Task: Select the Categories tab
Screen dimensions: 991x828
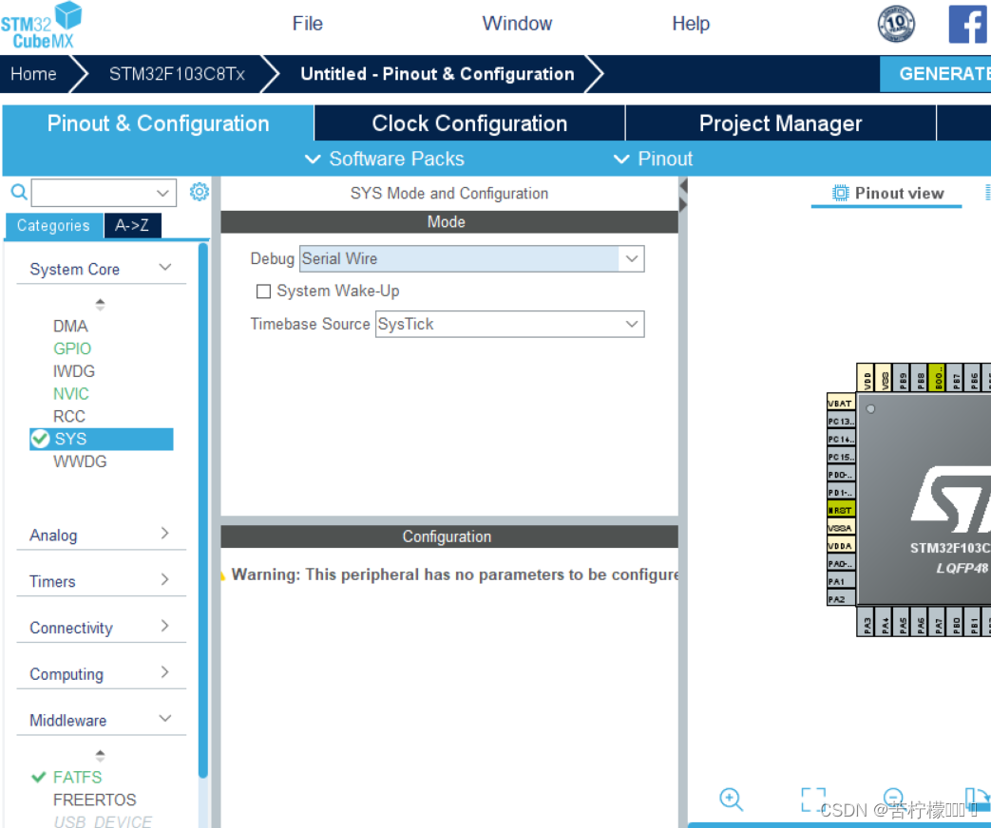Action: [x=54, y=225]
